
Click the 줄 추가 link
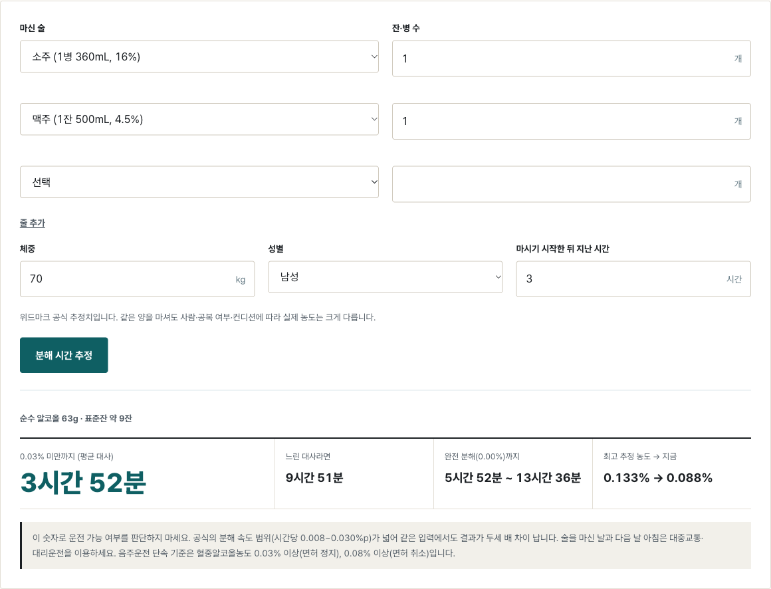click(x=33, y=223)
